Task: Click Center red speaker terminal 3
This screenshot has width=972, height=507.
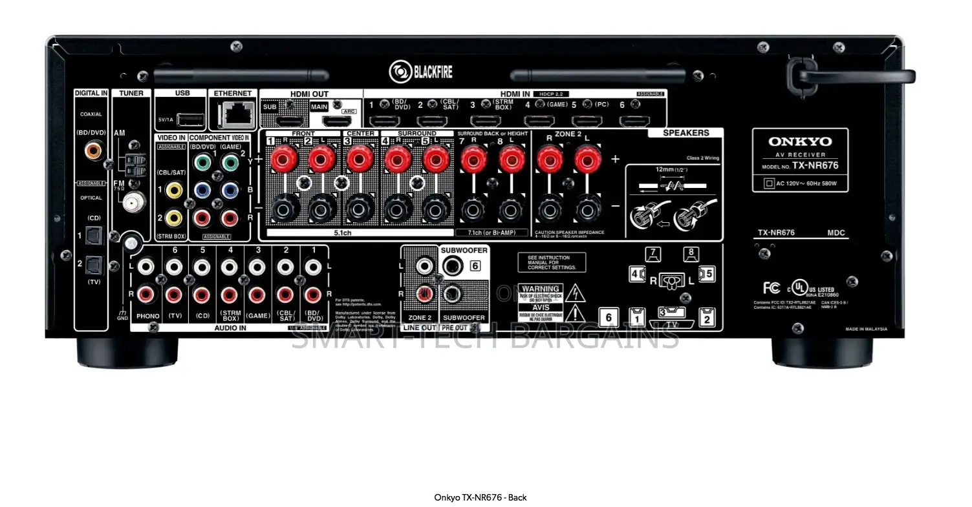Action: [360, 158]
